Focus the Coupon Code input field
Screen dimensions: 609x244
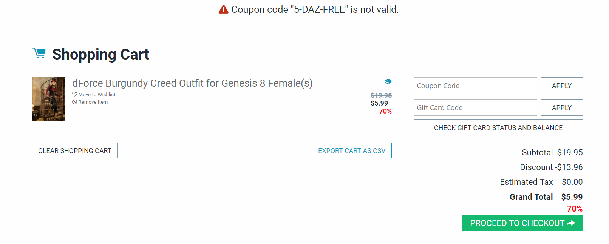[x=475, y=86]
